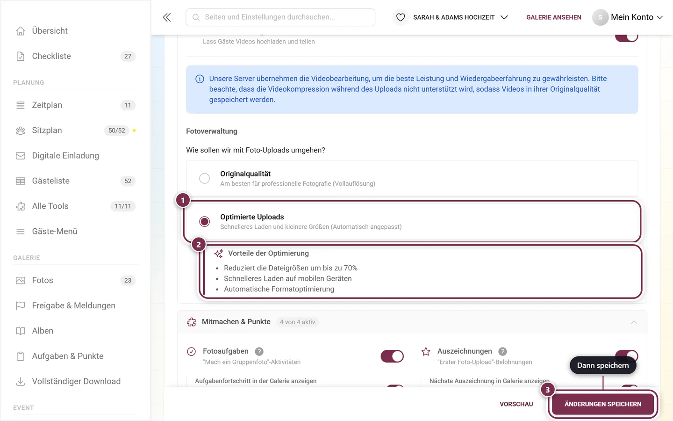Select the Optimierte Uploads radio option
Image resolution: width=673 pixels, height=421 pixels.
[x=204, y=221]
